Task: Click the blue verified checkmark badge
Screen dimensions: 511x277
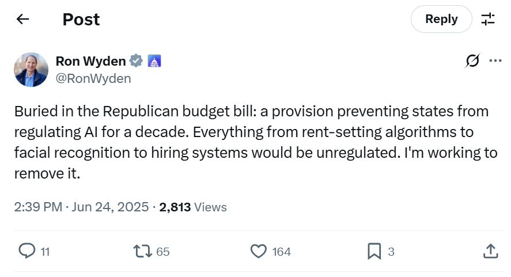Action: [x=136, y=61]
